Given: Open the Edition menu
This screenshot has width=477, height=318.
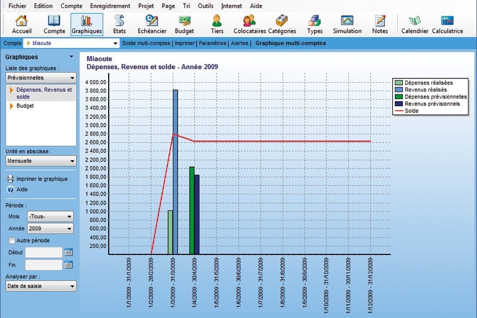Looking at the screenshot, I should tap(43, 6).
